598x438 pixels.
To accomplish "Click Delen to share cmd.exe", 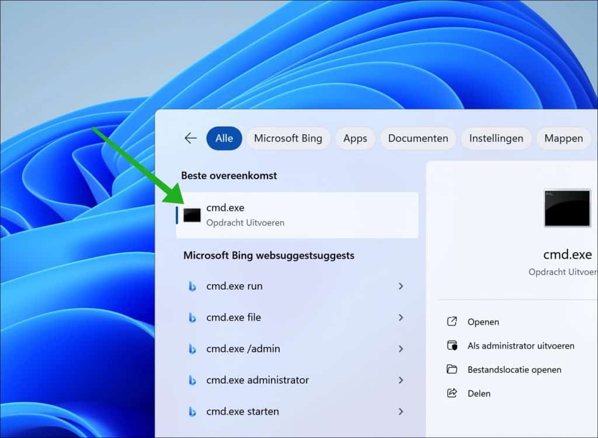I will point(479,394).
